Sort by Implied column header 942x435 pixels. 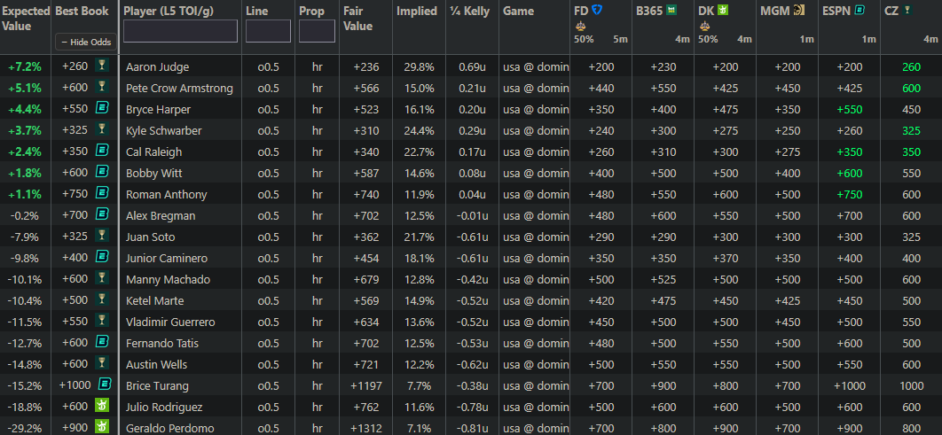417,11
